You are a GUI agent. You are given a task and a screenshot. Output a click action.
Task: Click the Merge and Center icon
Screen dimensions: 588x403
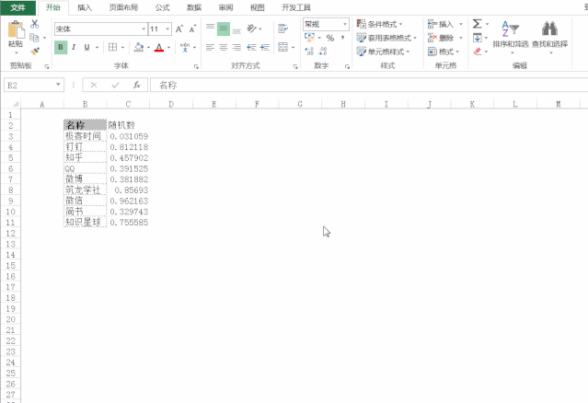click(283, 47)
